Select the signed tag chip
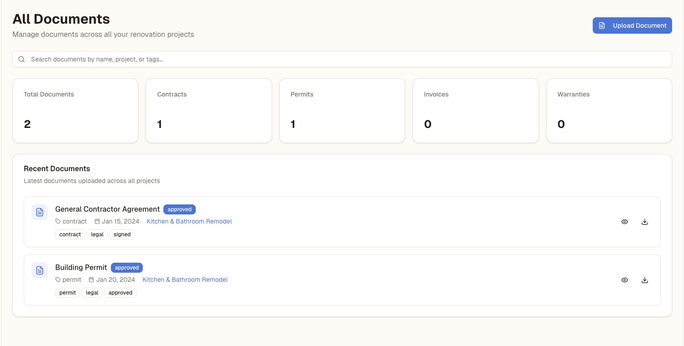684x346 pixels. point(122,234)
